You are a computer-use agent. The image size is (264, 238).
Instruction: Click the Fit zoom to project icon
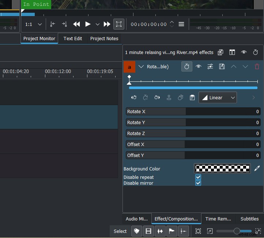point(198,231)
